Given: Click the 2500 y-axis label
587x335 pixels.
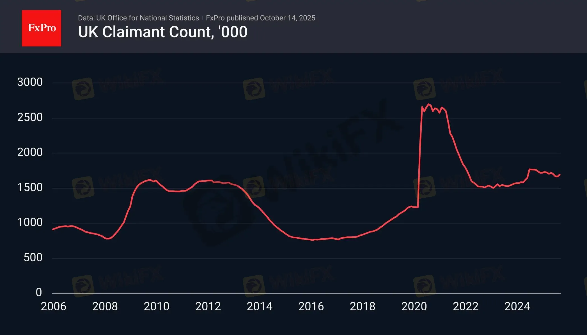Looking at the screenshot, I should click(x=30, y=117).
